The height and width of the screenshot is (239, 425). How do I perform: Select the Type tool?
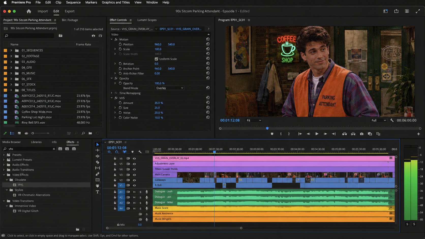coord(97,192)
